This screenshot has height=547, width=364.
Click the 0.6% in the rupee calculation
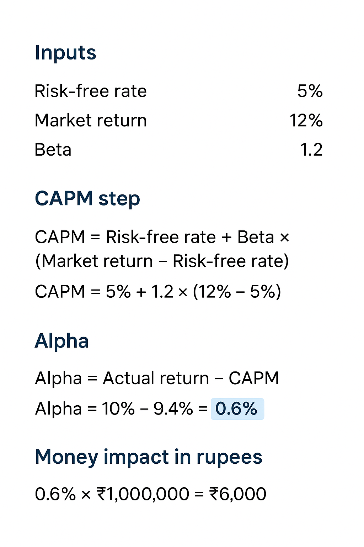[x=55, y=494]
